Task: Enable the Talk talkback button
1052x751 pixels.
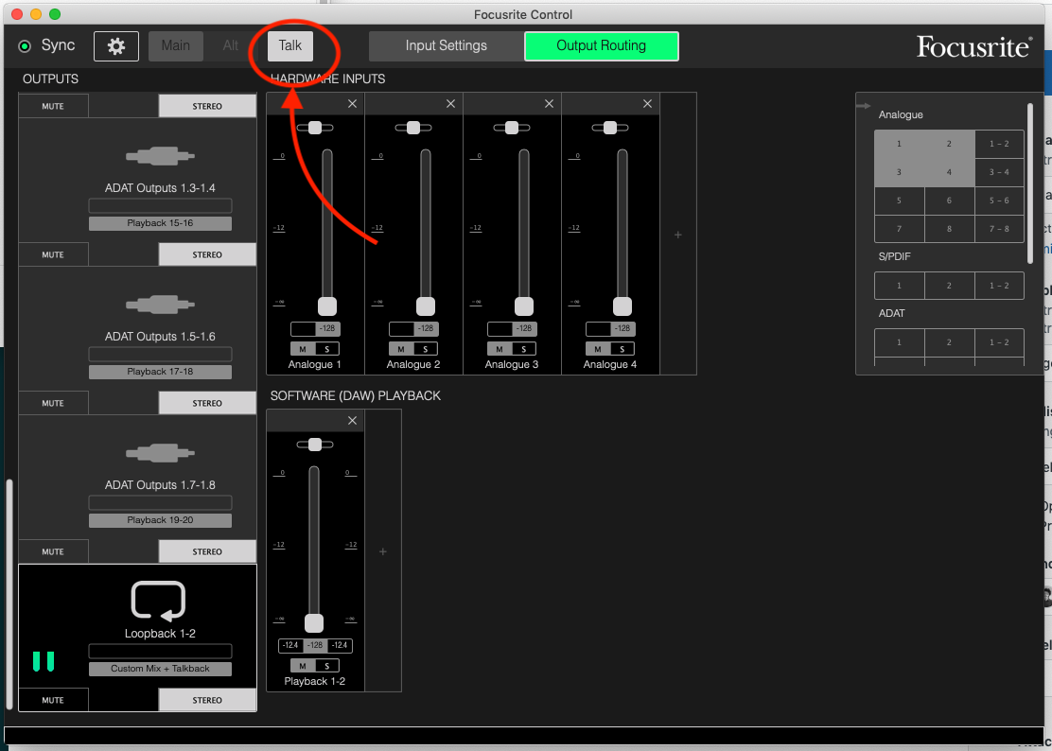Action: point(289,46)
